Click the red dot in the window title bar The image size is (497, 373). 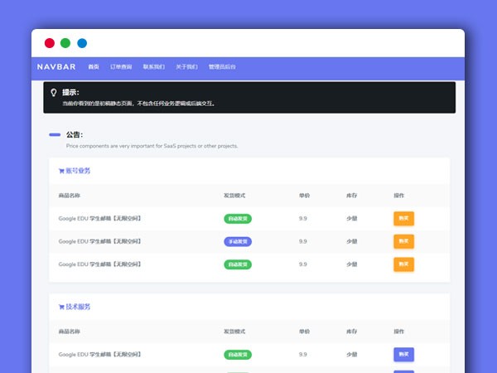(x=50, y=43)
